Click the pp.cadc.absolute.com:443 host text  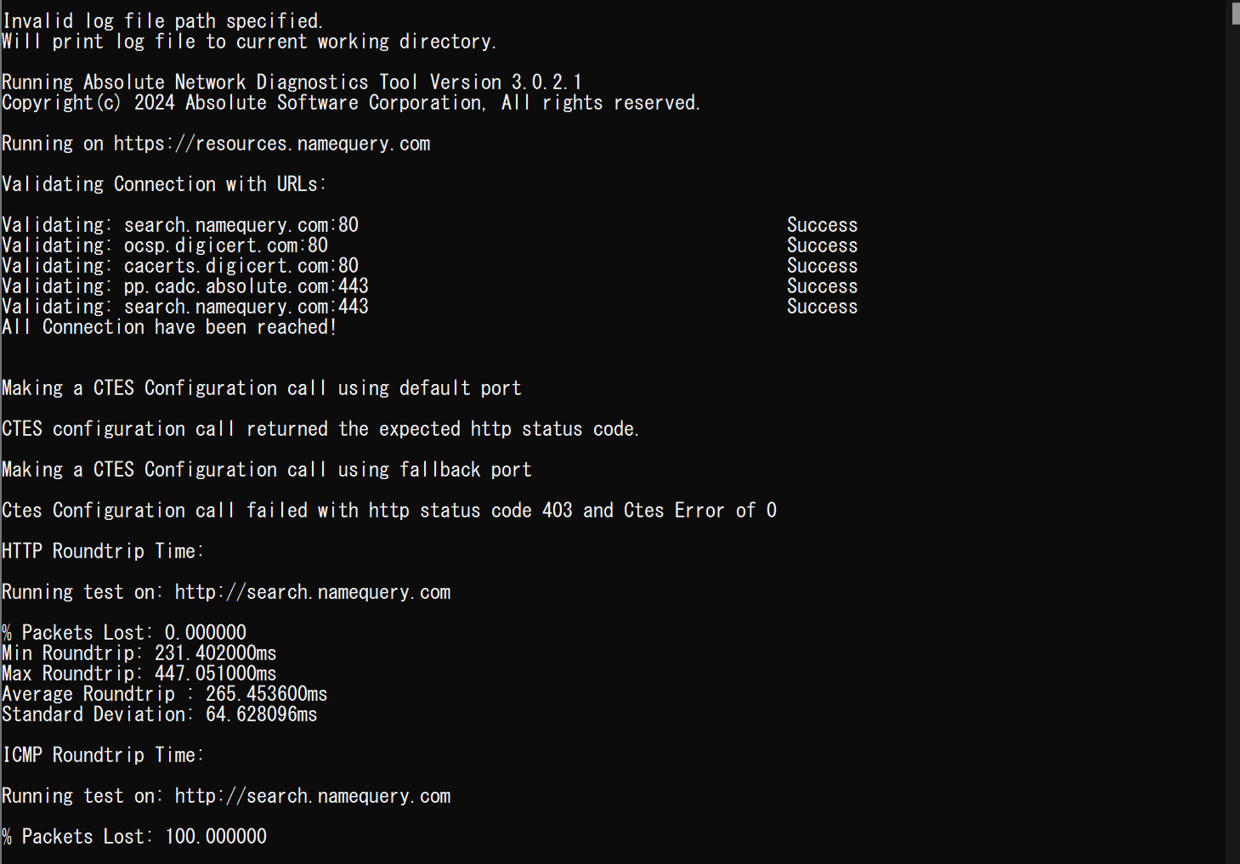(x=246, y=286)
